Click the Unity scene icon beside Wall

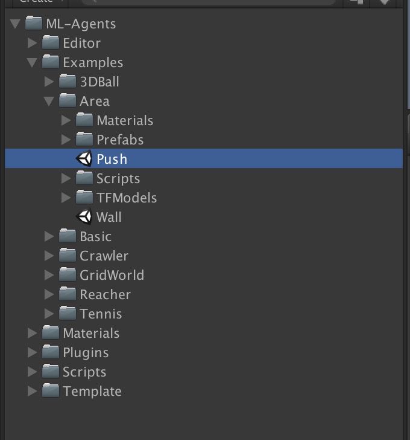(x=84, y=216)
